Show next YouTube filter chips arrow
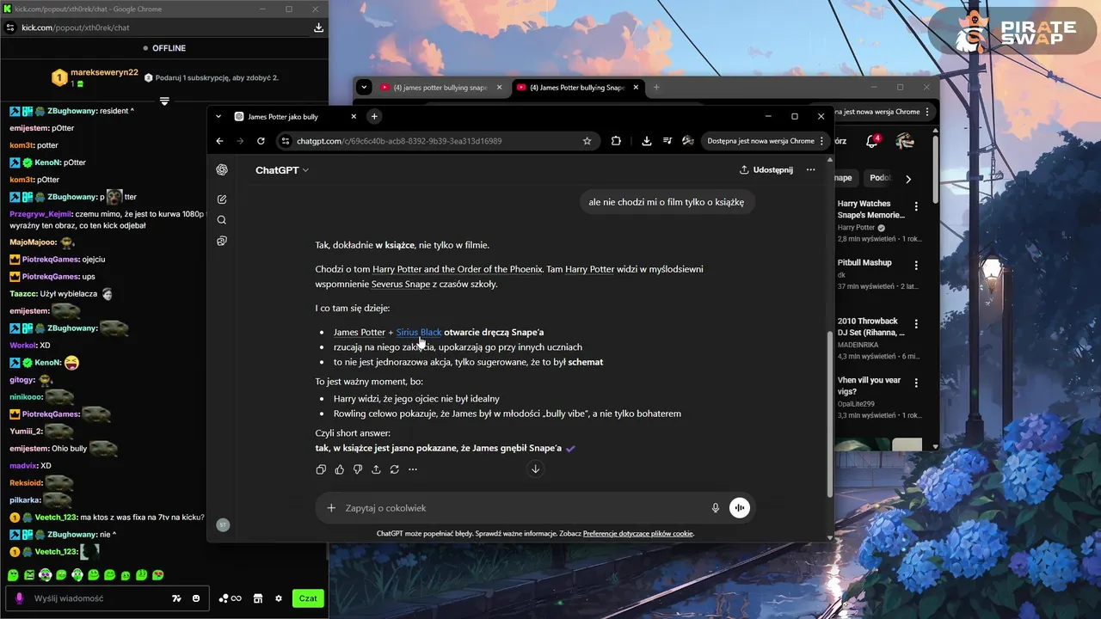Screen dimensions: 1101x619 click(x=908, y=178)
